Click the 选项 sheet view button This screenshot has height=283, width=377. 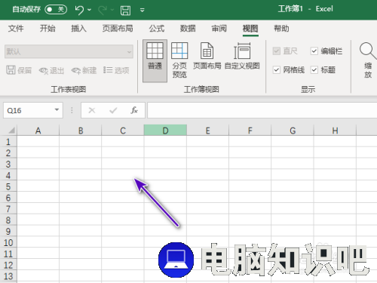point(116,70)
